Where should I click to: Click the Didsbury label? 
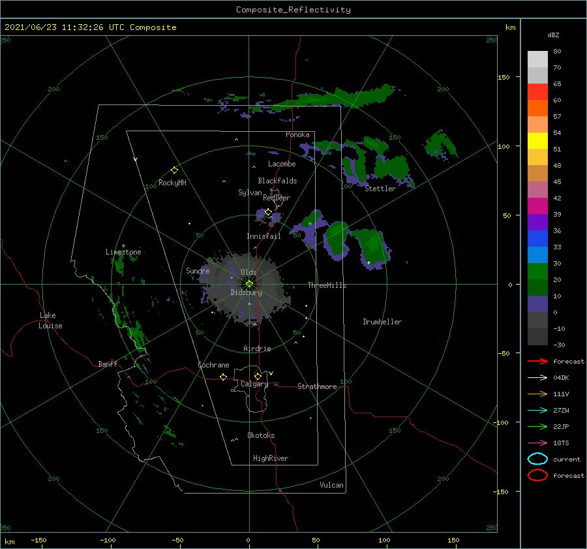[247, 292]
